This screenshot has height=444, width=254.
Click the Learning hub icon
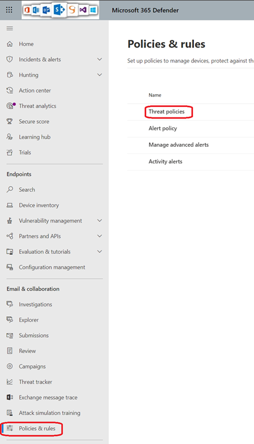click(x=10, y=137)
